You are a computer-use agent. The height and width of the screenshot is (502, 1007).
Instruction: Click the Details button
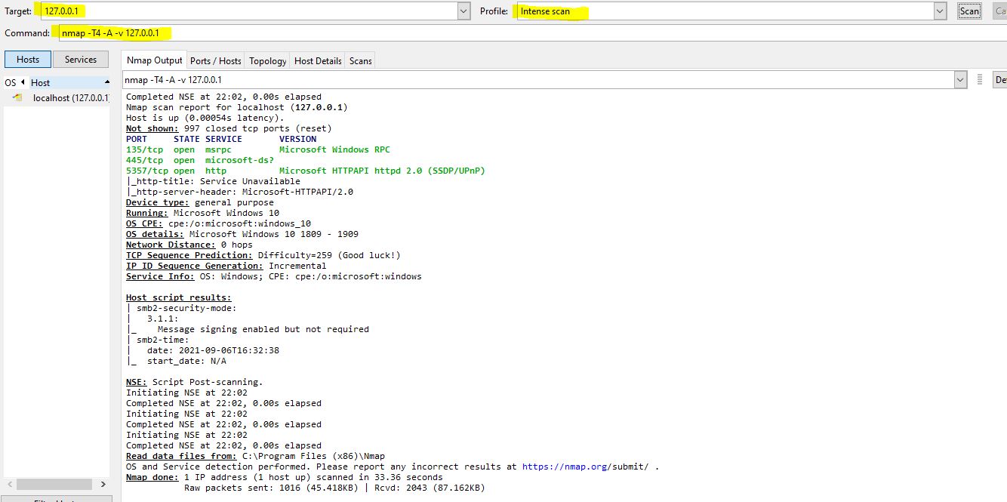coord(1000,79)
